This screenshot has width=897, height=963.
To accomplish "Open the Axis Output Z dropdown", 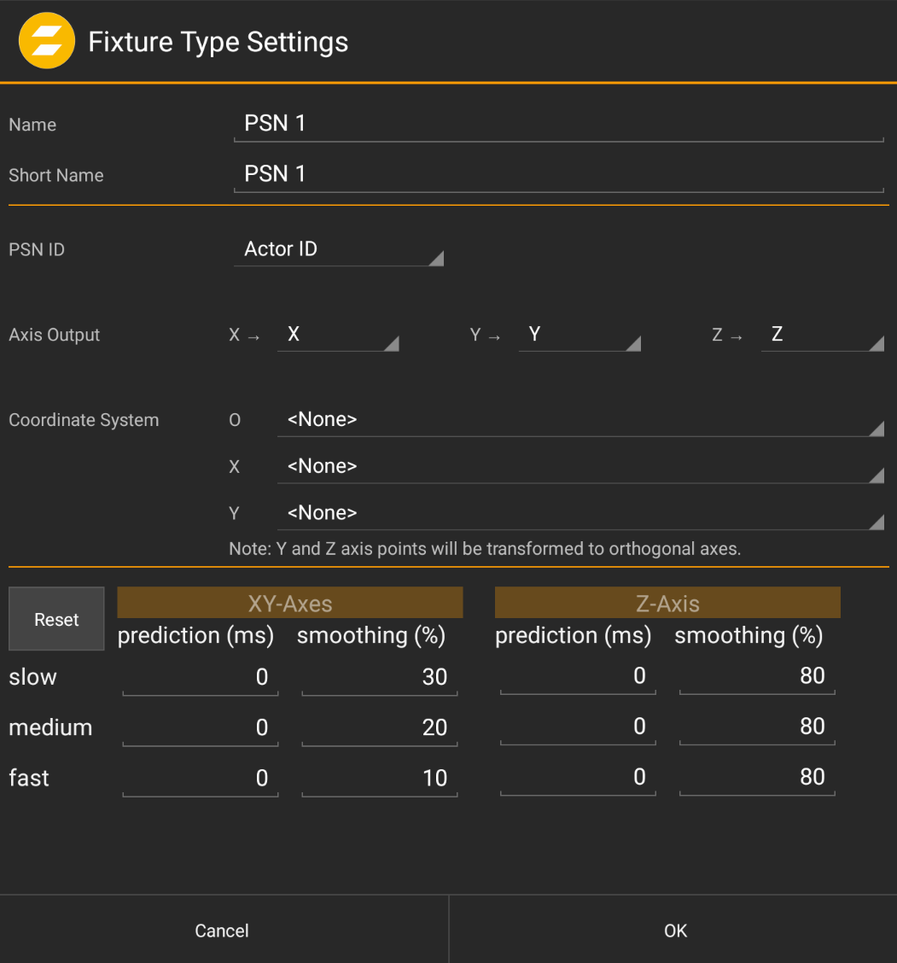I will [x=822, y=335].
